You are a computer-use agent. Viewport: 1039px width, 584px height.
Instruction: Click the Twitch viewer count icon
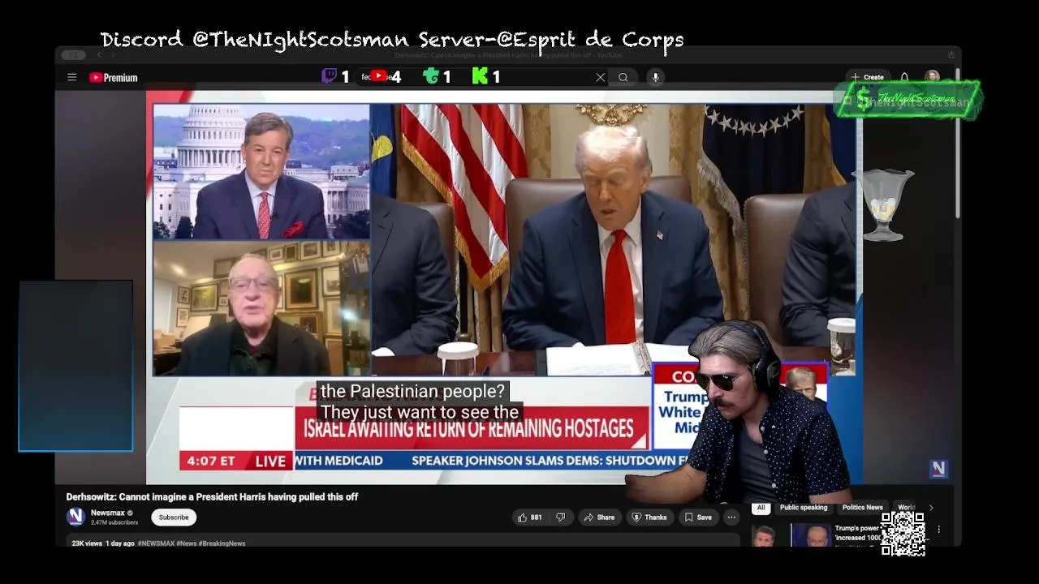pos(330,76)
